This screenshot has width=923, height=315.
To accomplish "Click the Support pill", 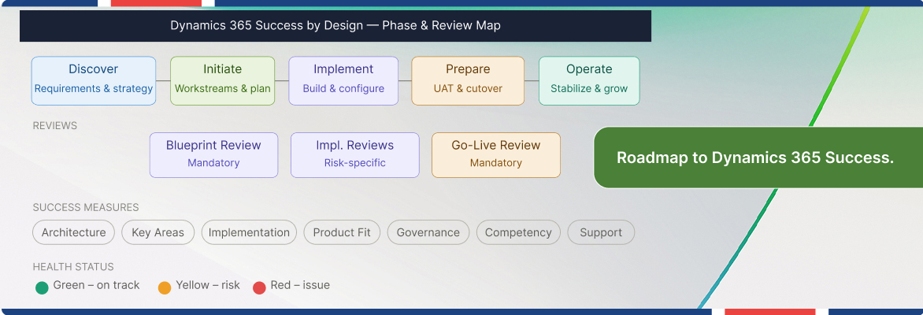I will 601,232.
